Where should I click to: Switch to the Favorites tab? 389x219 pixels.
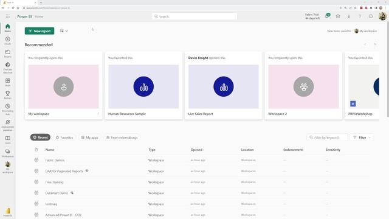pyautogui.click(x=64, y=137)
